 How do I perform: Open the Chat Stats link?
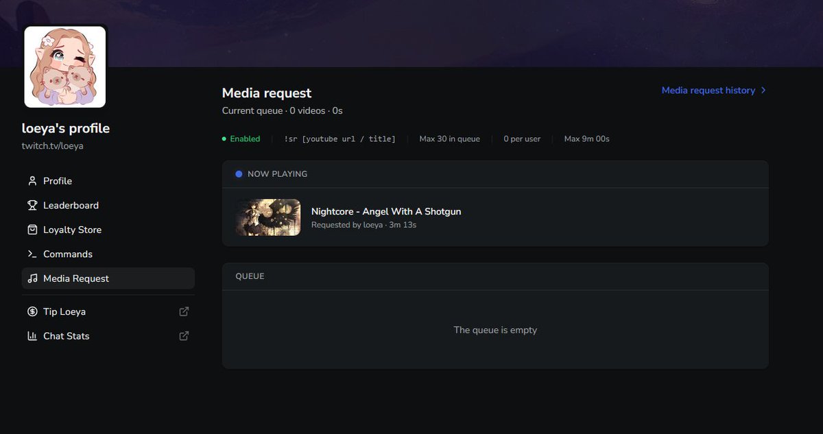[x=108, y=336]
